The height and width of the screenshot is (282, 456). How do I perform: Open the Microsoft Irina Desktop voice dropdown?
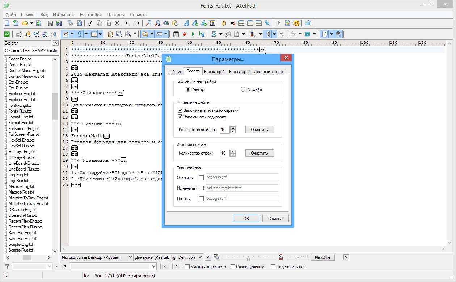[97, 257]
